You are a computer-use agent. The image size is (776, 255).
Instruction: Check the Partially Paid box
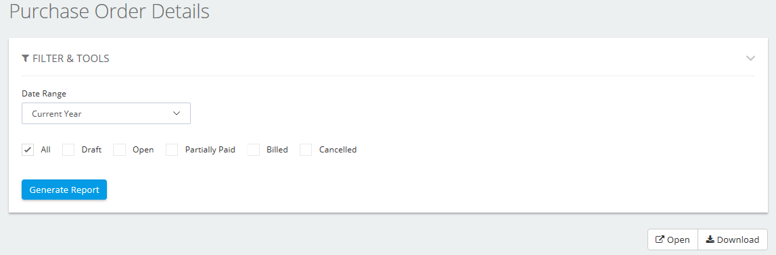172,150
